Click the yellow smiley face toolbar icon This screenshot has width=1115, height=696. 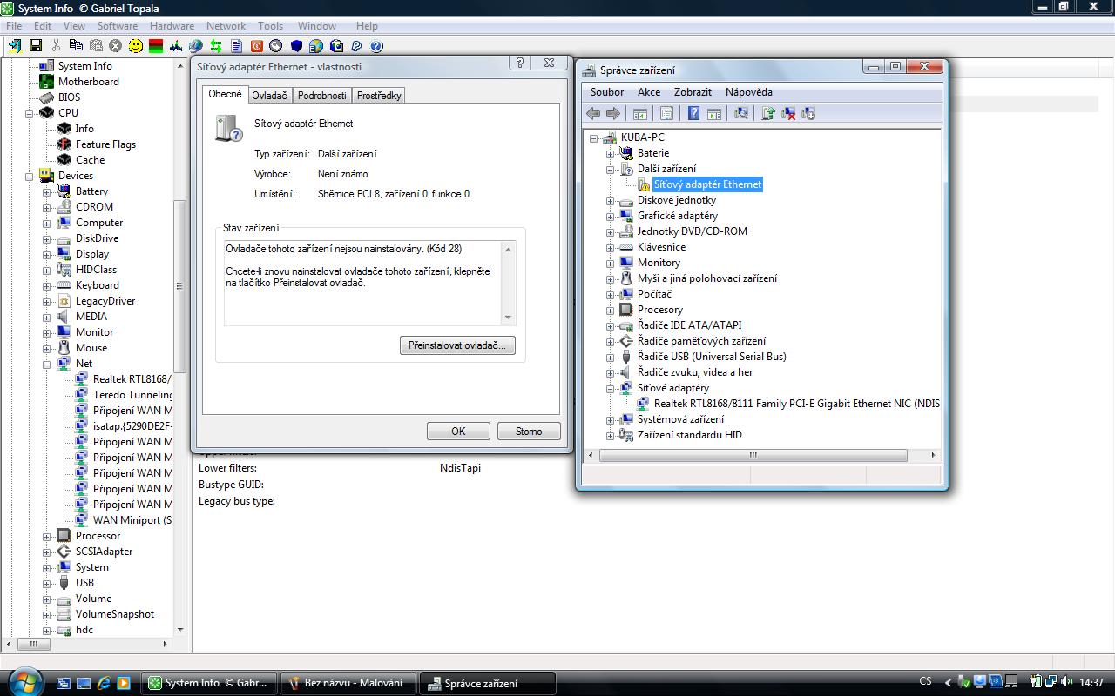tap(136, 46)
